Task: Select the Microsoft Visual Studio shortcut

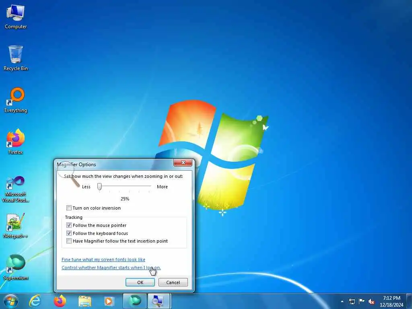Action: coord(16,189)
